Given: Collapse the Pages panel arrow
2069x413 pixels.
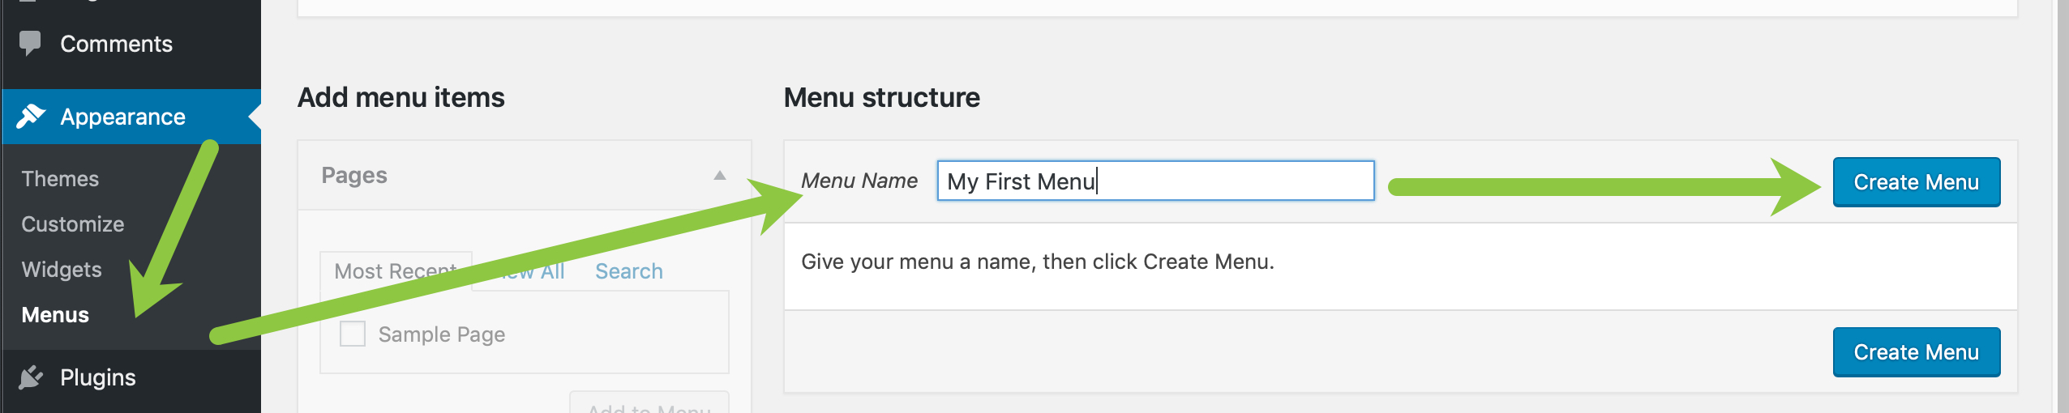Looking at the screenshot, I should [x=719, y=176].
